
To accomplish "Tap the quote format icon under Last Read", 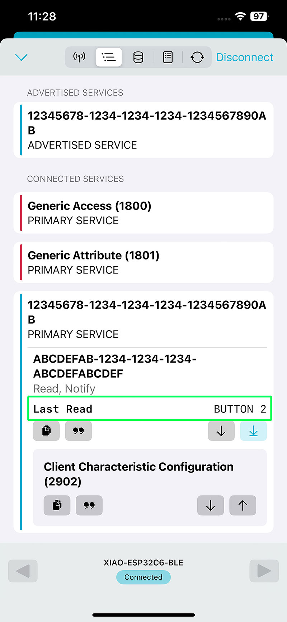I will click(78, 430).
